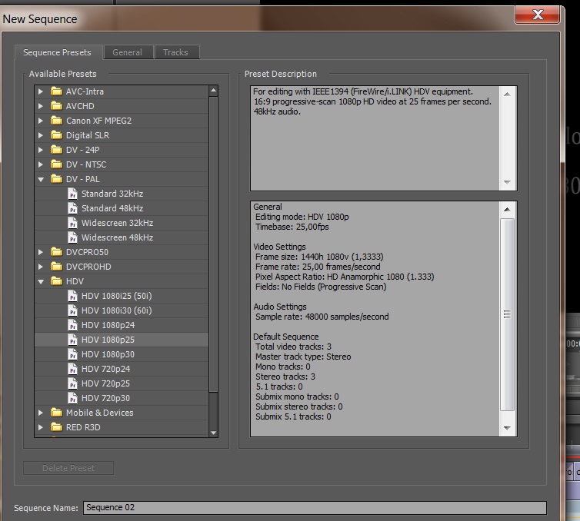Click the HDV 720p25 preset icon
580x521 pixels.
[x=72, y=383]
